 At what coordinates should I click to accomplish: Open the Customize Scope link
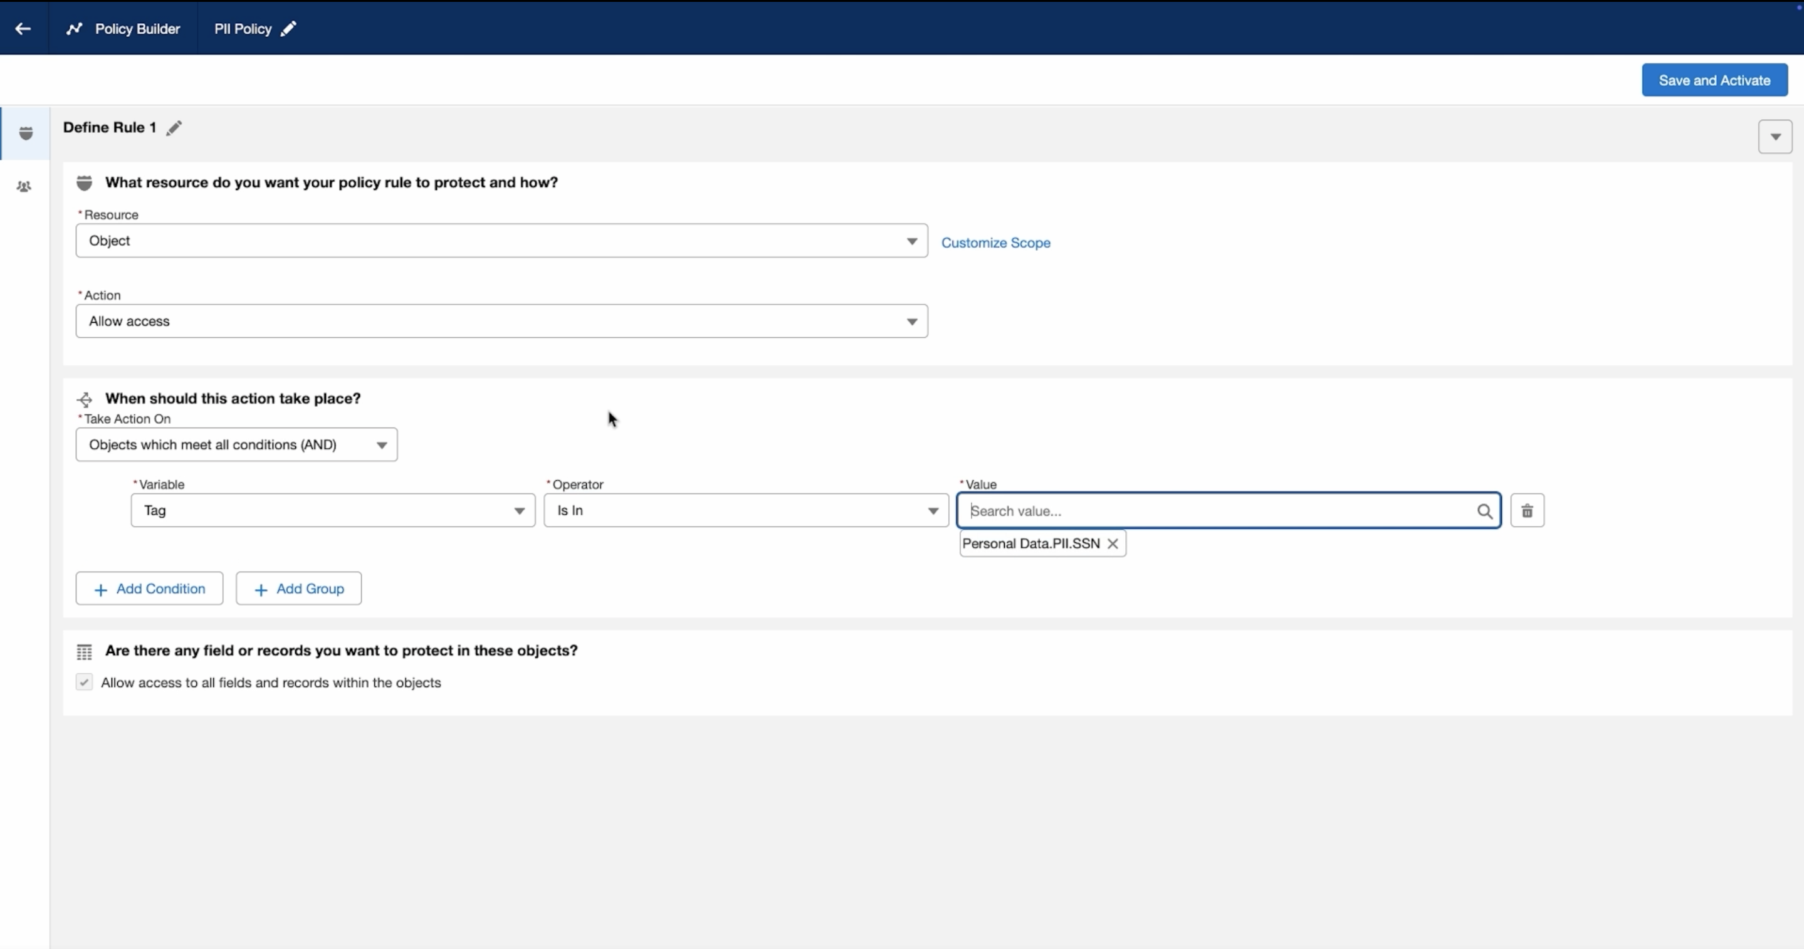click(995, 243)
